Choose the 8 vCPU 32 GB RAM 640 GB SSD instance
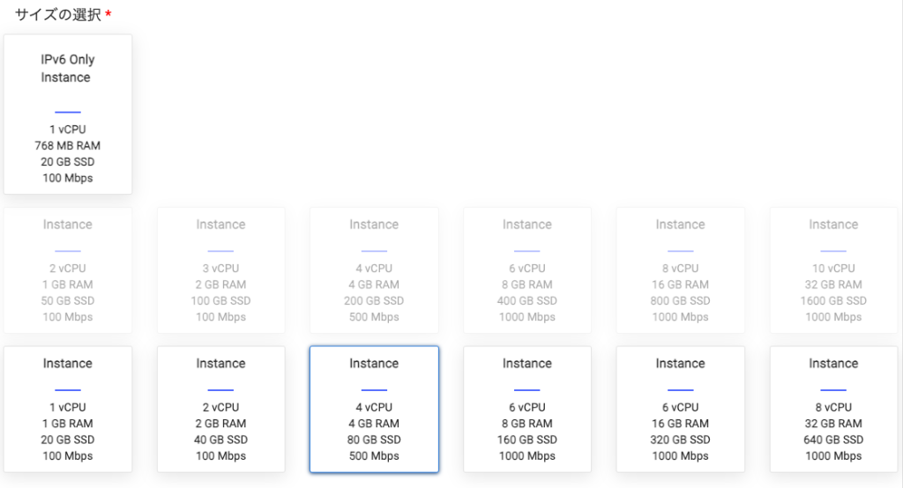 pyautogui.click(x=833, y=409)
